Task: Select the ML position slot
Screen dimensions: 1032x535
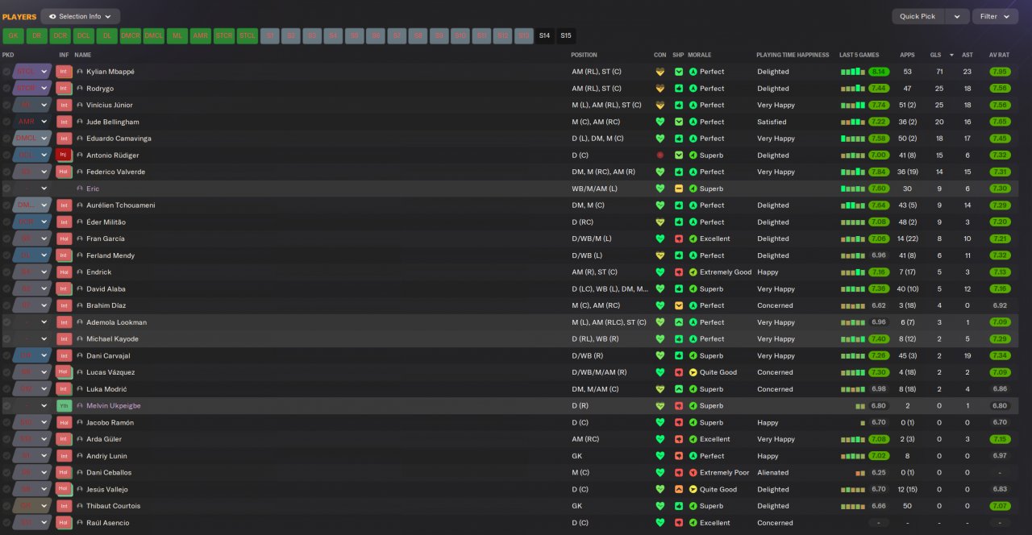Action: 177,35
